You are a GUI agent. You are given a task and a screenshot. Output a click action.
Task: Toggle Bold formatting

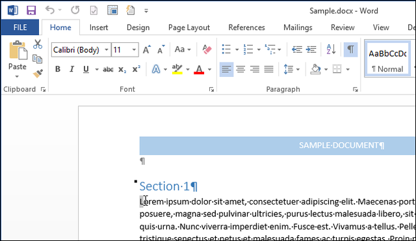(58, 69)
